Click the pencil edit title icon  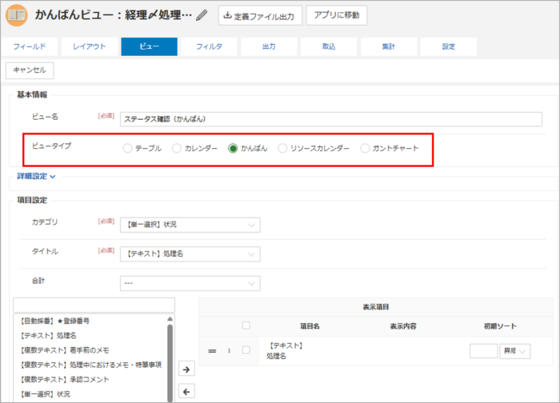point(202,15)
